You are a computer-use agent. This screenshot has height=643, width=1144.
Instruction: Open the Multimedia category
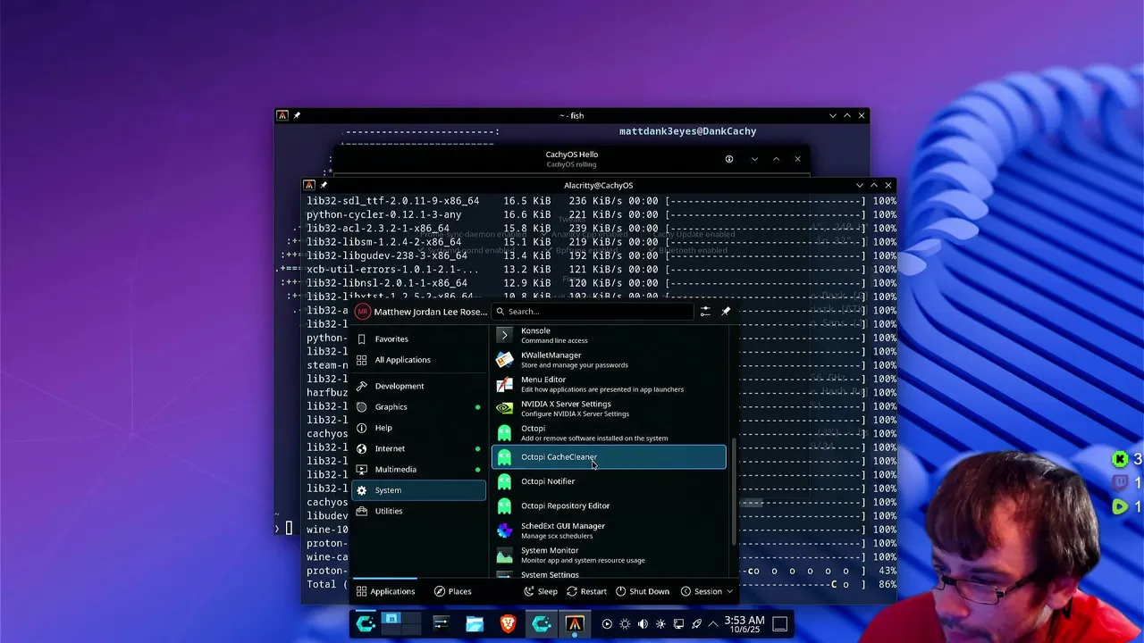[x=418, y=470]
